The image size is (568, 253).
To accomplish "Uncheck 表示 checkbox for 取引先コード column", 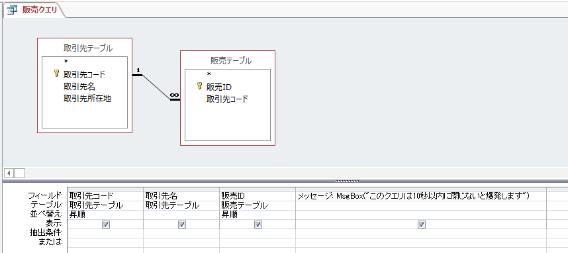I will (x=106, y=225).
